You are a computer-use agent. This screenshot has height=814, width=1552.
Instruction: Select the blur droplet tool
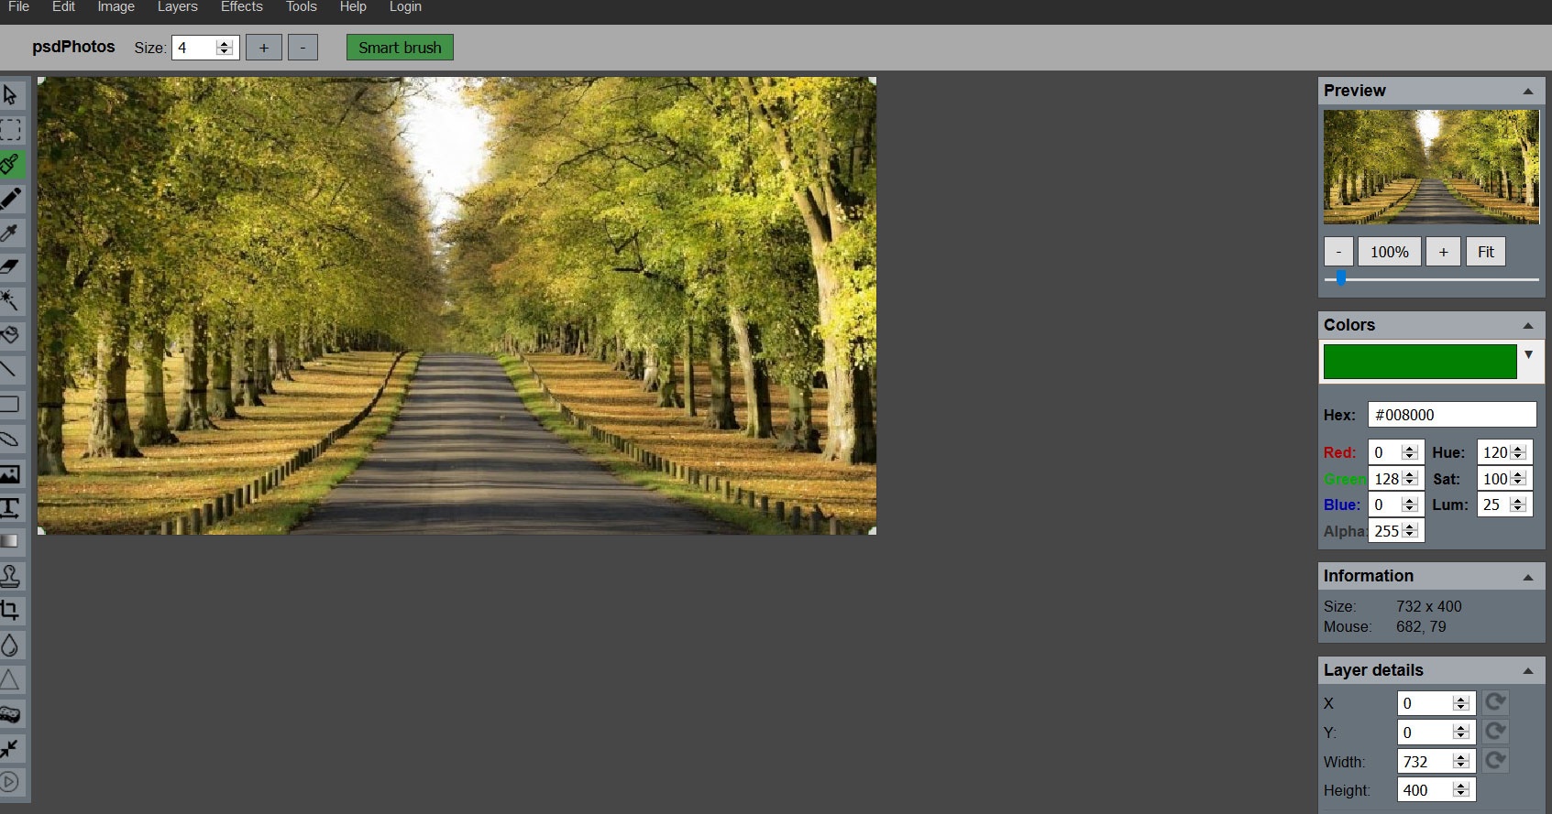(x=11, y=645)
